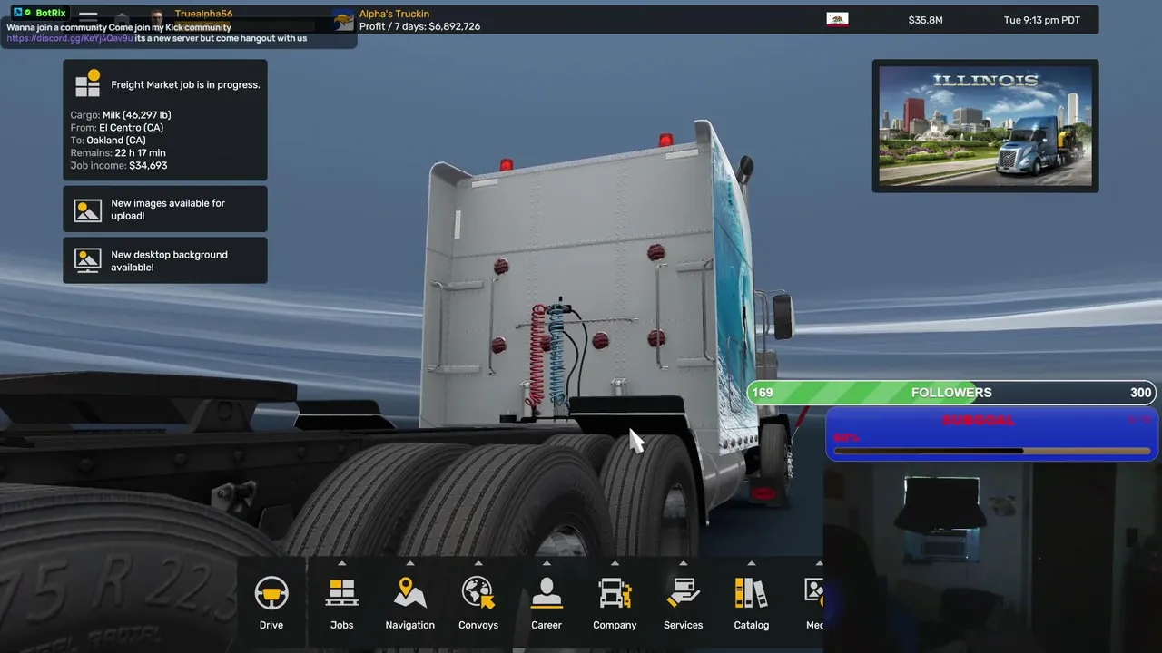
Task: Open the Jobs pallet icon
Action: 341,593
